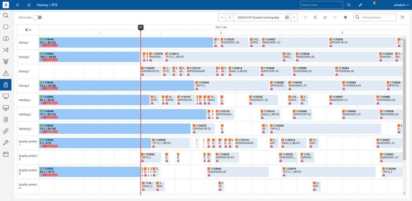Screen dimensions: 412x201
Task: Open the hamburger navigation menu
Action: pyautogui.click(x=17, y=5)
